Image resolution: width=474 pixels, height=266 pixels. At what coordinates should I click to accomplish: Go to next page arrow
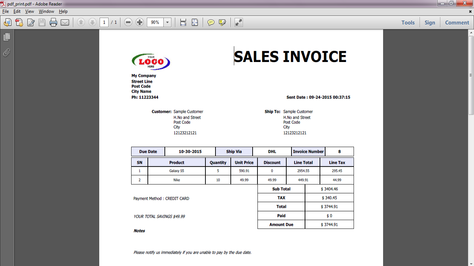pos(92,23)
